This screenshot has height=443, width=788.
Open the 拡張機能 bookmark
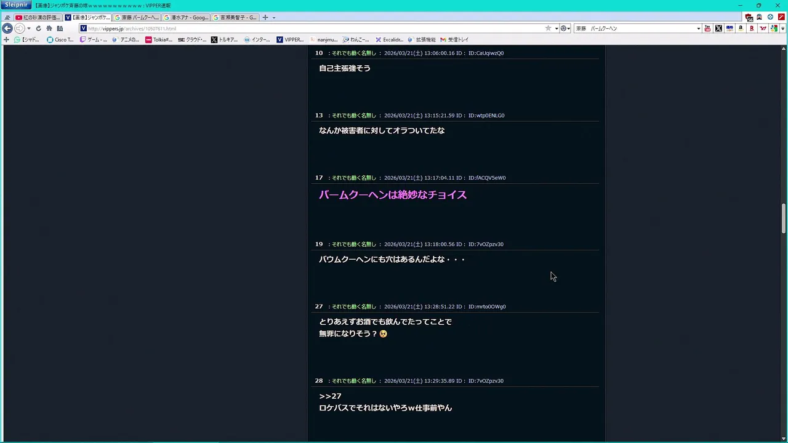click(422, 39)
